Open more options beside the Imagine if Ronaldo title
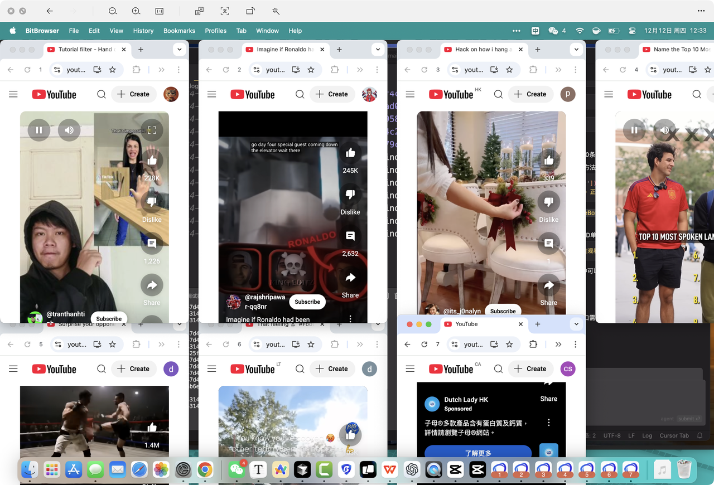This screenshot has width=714, height=485. pyautogui.click(x=350, y=319)
